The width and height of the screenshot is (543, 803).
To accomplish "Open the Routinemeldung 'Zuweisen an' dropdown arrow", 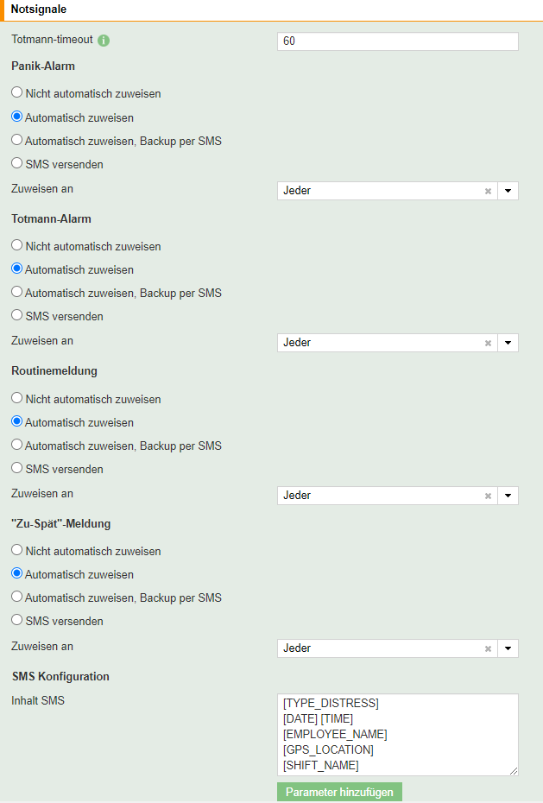I will tap(508, 496).
